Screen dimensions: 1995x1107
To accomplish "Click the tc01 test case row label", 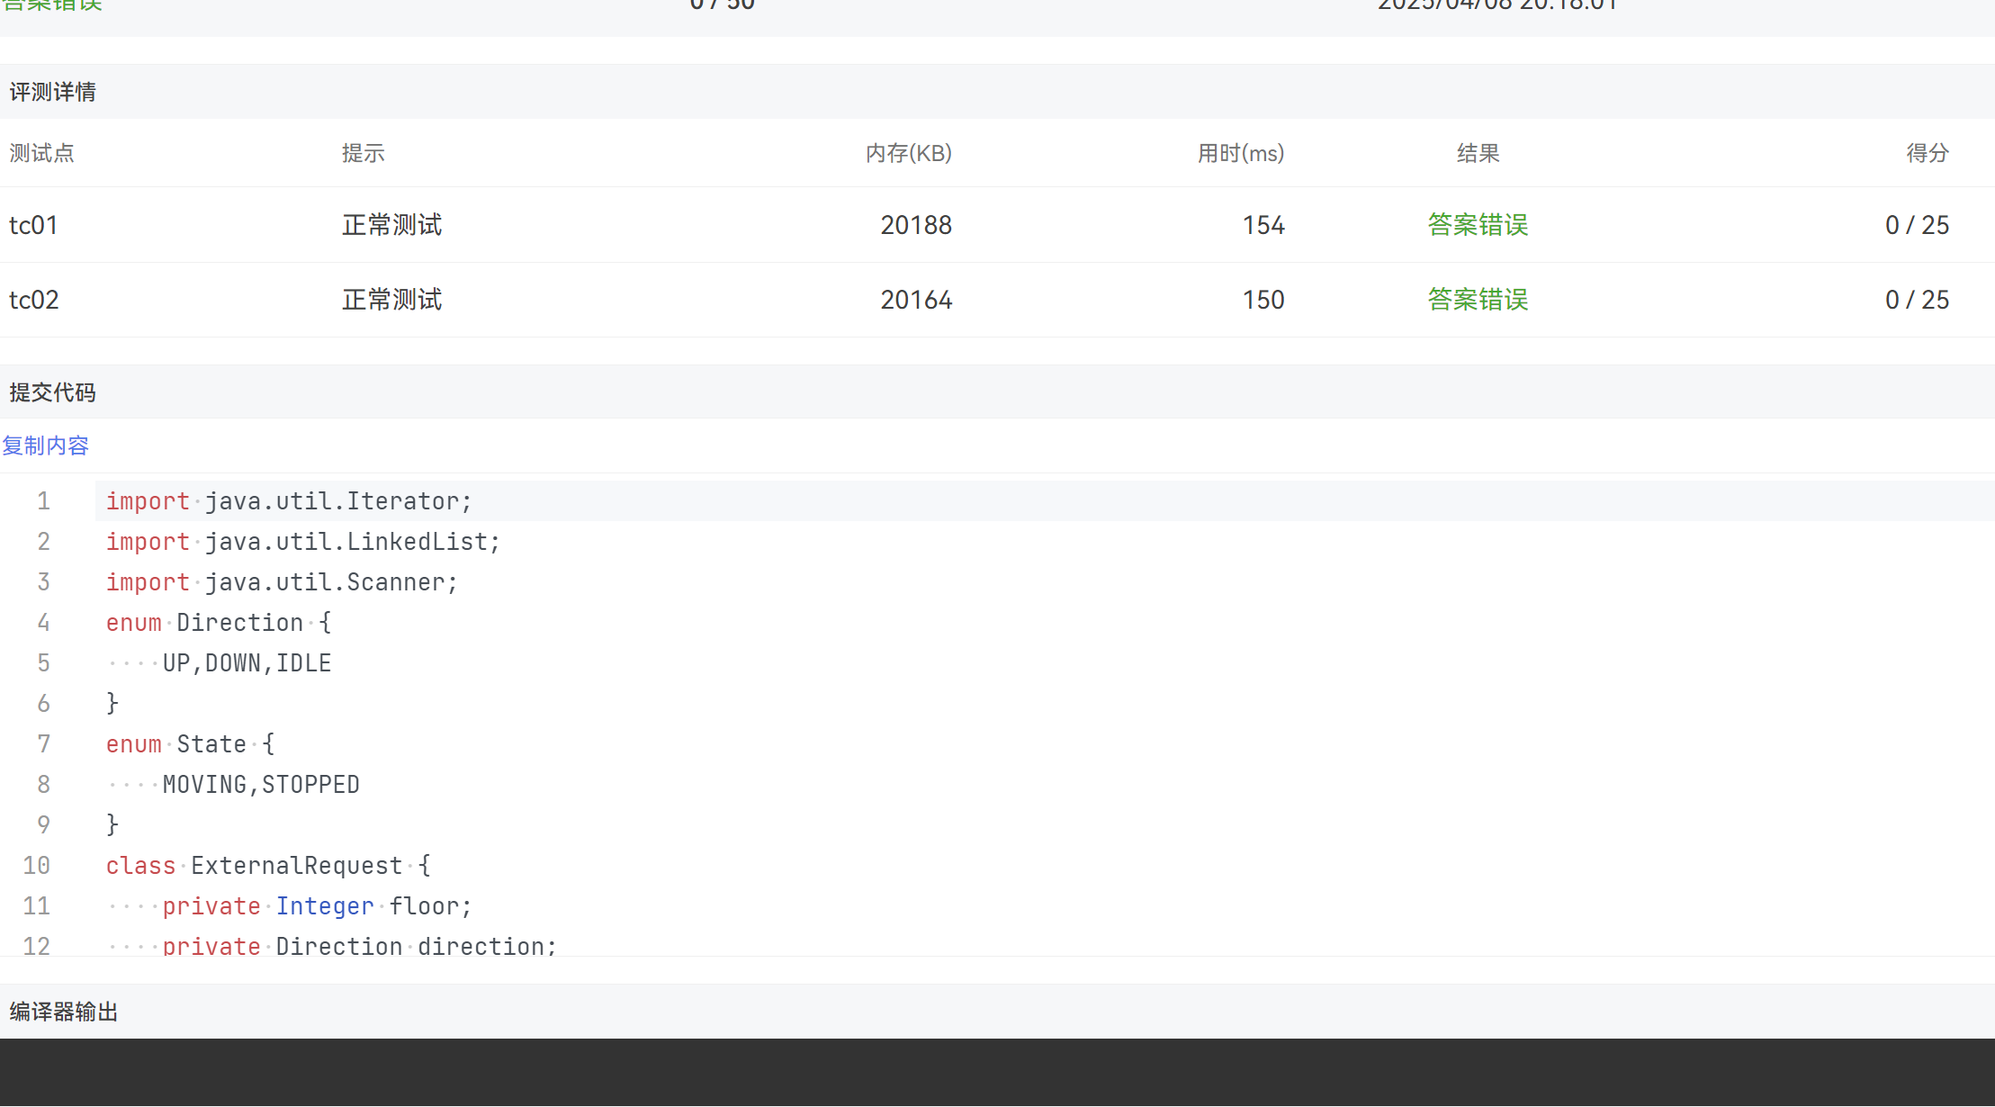I will pos(34,225).
